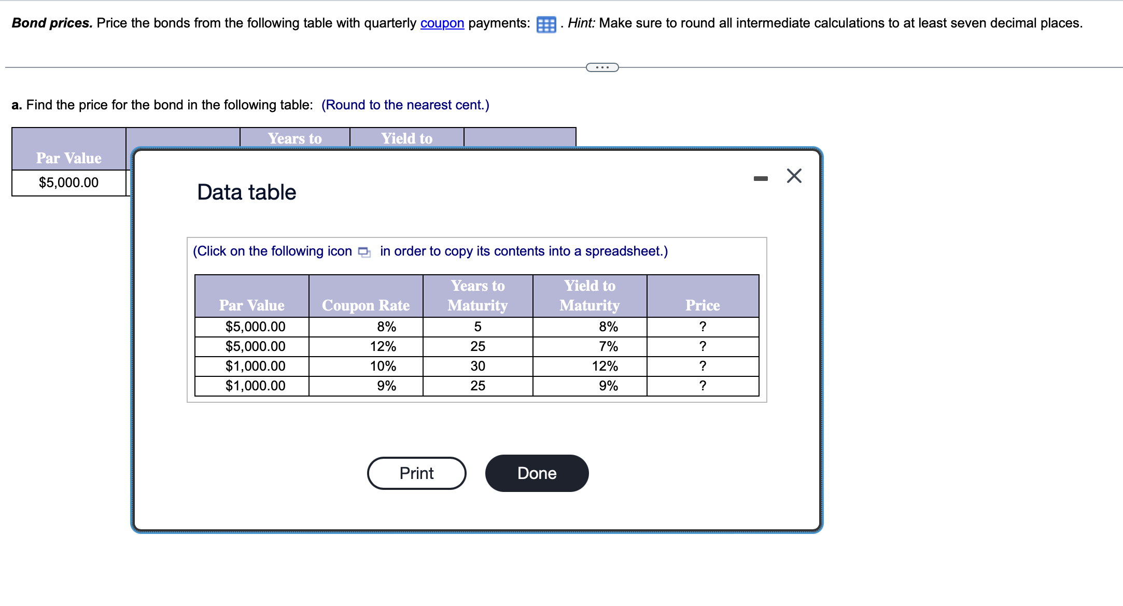
Task: Click the Coupon Rate column header
Action: (366, 305)
